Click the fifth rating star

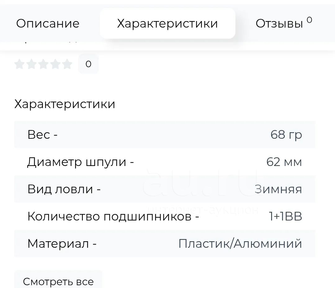pos(67,64)
